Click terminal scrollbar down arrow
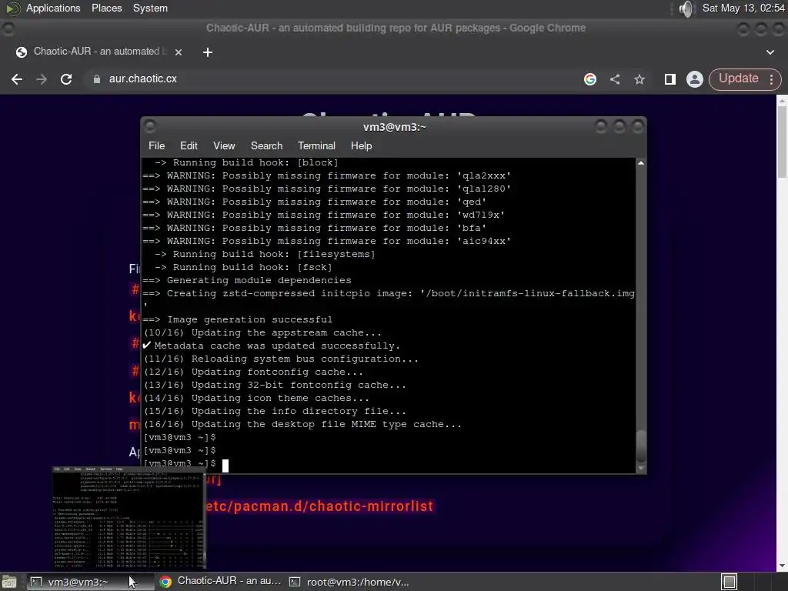Screen dimensions: 788x591 (x=641, y=469)
